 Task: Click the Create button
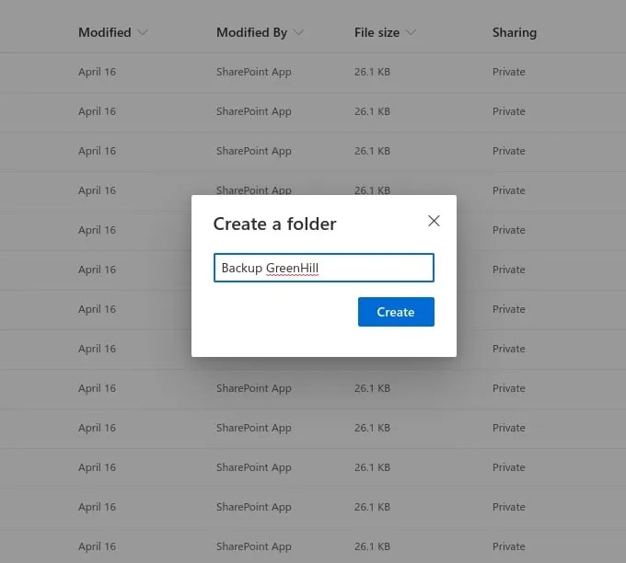point(396,312)
